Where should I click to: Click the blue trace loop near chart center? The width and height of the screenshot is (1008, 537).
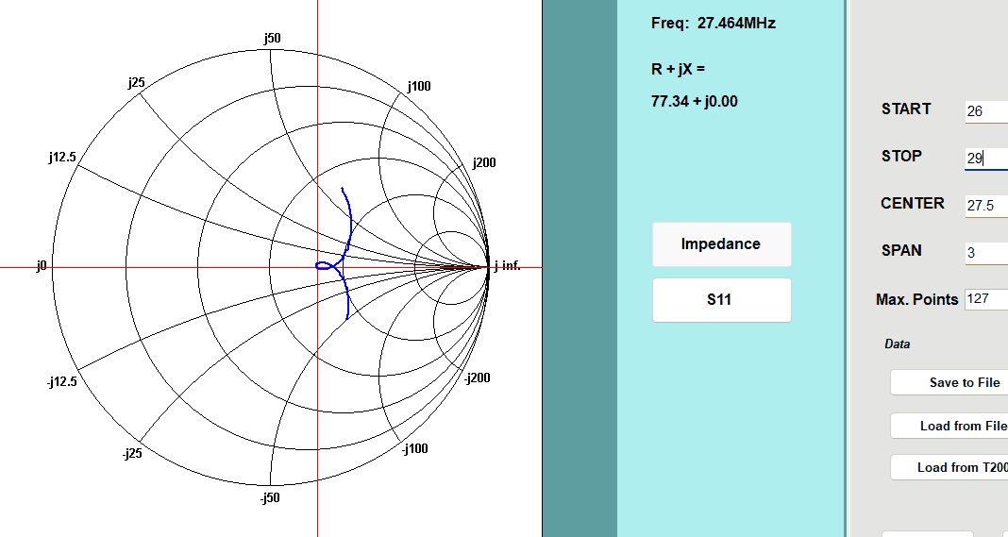[x=325, y=266]
